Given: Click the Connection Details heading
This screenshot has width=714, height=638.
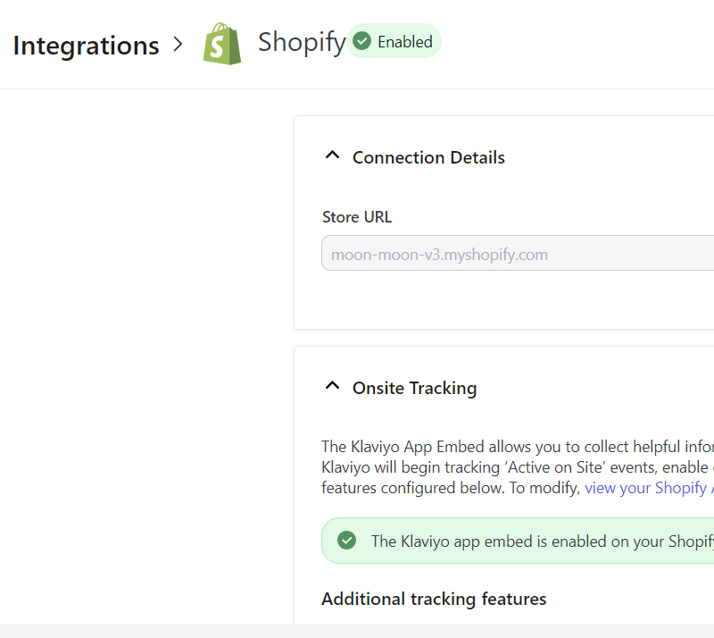Looking at the screenshot, I should (x=428, y=157).
